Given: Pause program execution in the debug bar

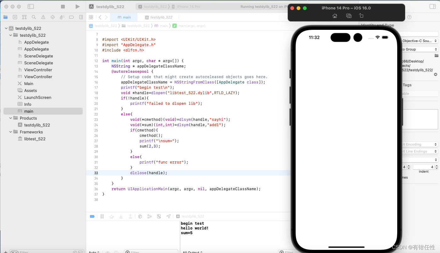Looking at the screenshot, I should 102,216.
